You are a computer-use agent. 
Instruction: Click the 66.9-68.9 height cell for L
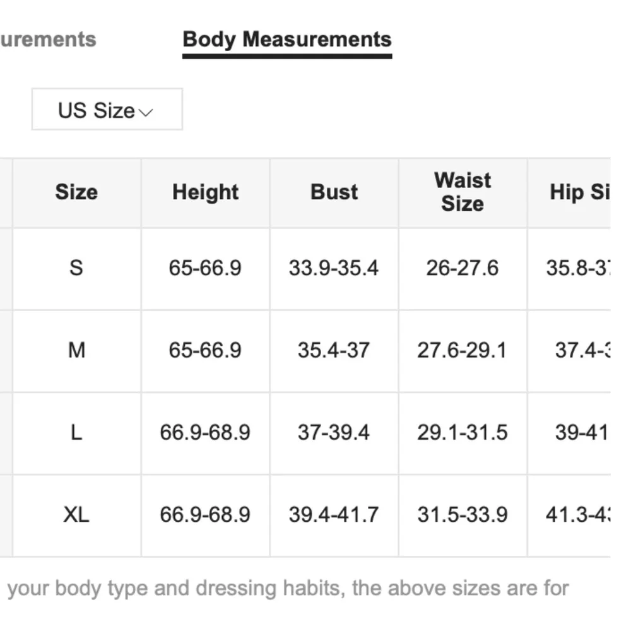[205, 433]
